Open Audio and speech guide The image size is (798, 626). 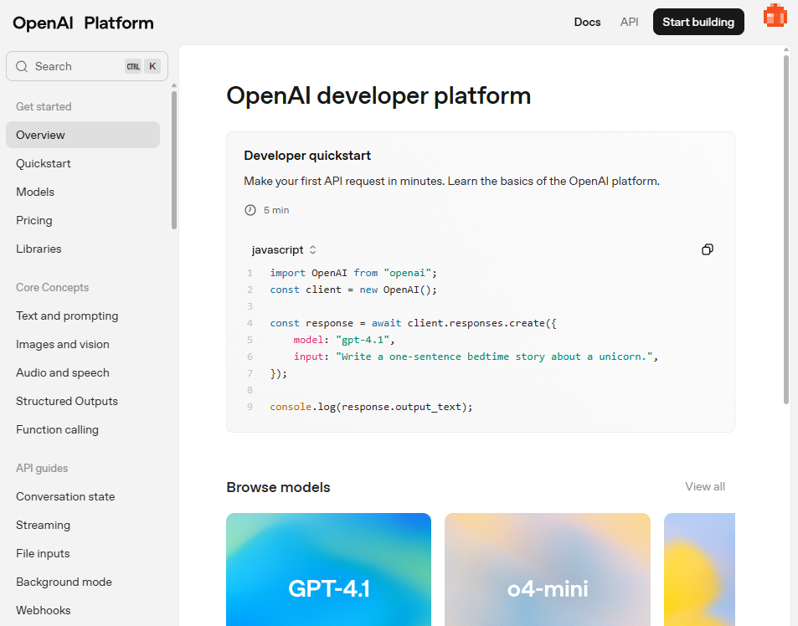click(x=63, y=372)
